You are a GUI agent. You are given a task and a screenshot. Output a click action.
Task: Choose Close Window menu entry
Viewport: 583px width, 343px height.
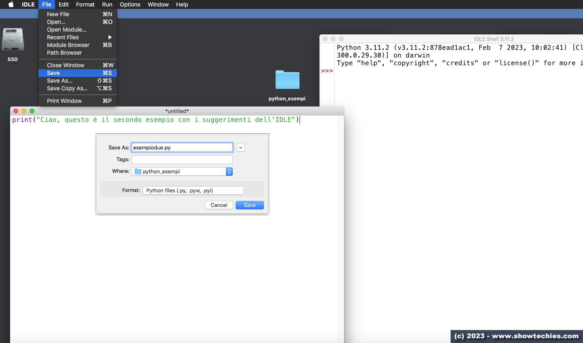point(78,65)
